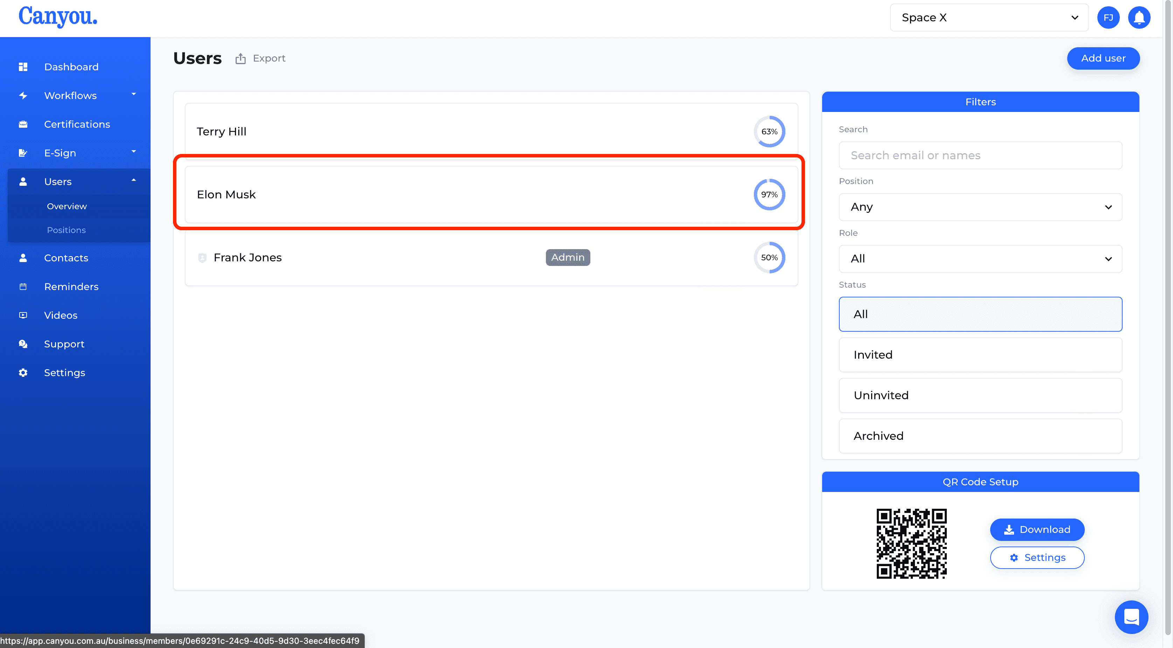Toggle the Frank Jones user checkbox
Image resolution: width=1173 pixels, height=648 pixels.
202,257
